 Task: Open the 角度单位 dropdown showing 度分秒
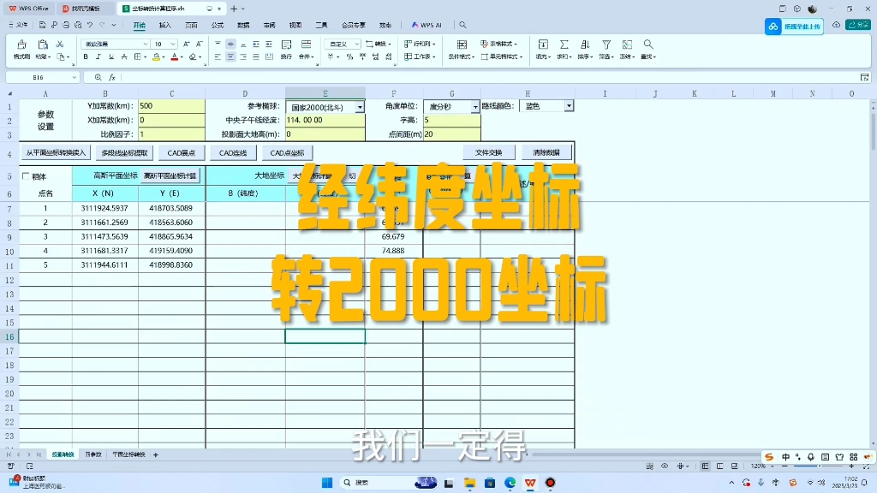click(476, 106)
